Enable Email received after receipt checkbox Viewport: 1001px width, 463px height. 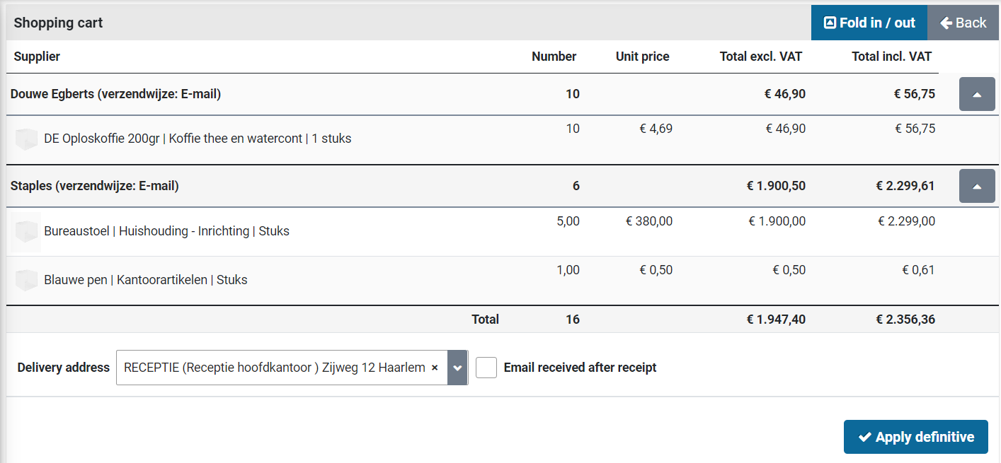[486, 368]
